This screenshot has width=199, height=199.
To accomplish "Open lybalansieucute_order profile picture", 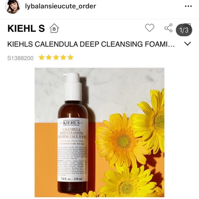I will pos(12,7).
